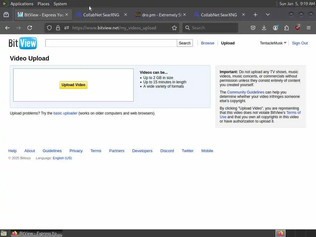The image size is (316, 237).
Task: Open the Browse link
Action: pyautogui.click(x=208, y=43)
